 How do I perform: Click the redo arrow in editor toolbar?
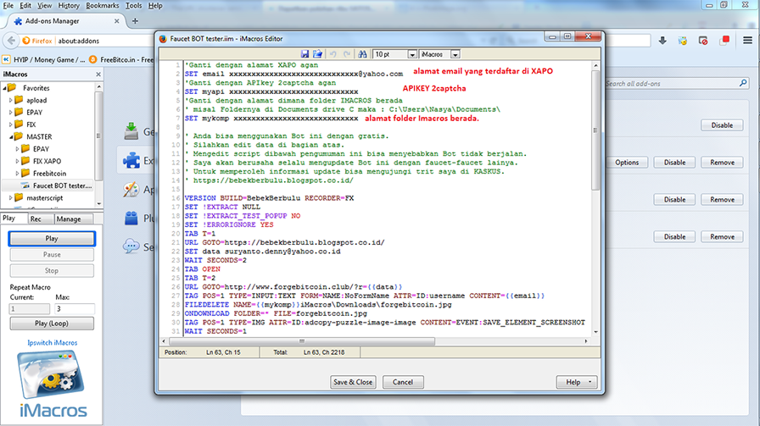[347, 54]
